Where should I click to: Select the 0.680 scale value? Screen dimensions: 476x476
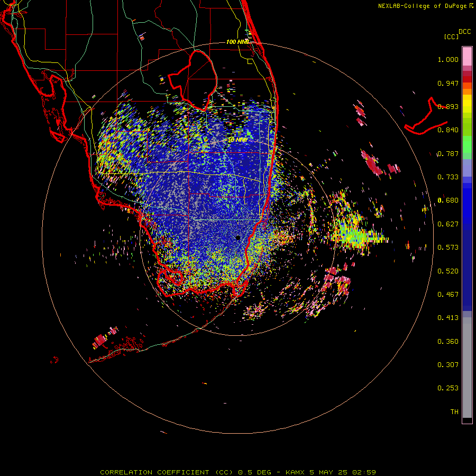pos(448,200)
